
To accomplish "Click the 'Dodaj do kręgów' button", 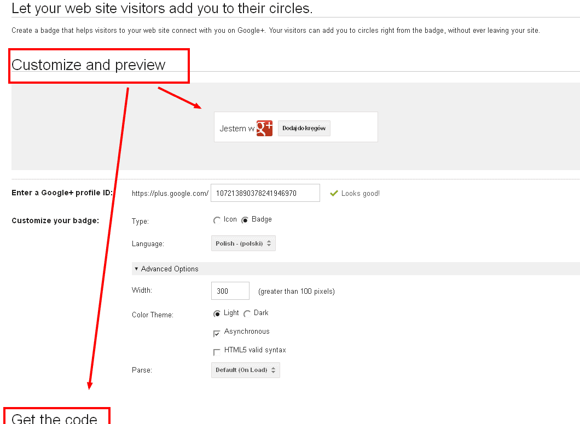I will [x=304, y=129].
